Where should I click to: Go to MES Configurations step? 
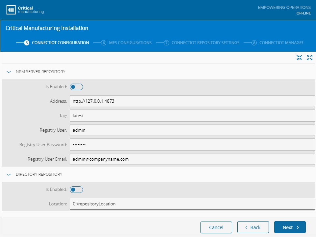click(131, 43)
